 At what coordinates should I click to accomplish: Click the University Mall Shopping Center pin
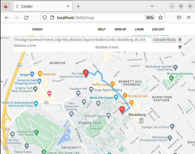point(39,81)
